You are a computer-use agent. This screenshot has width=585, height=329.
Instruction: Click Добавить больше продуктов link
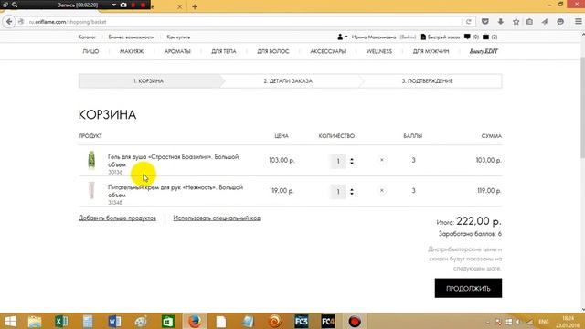[117, 218]
